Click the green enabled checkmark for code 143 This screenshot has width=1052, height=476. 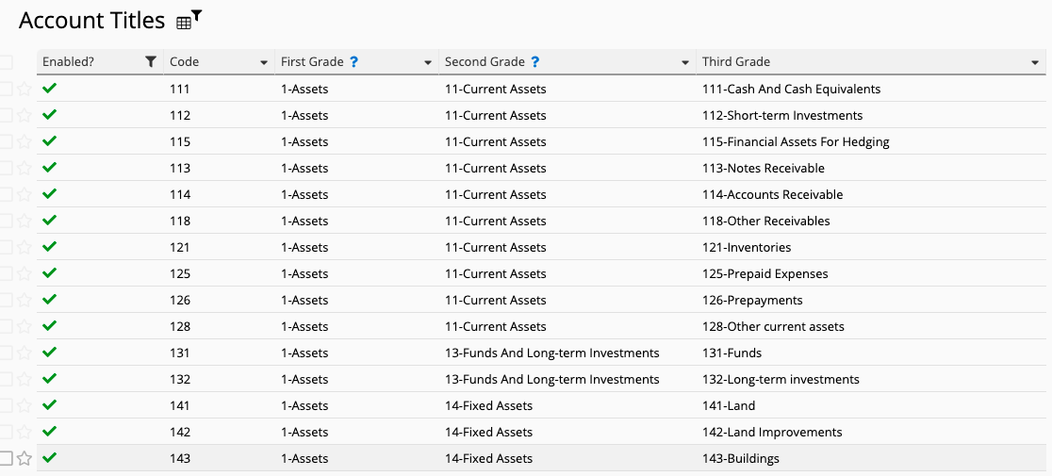click(49, 458)
